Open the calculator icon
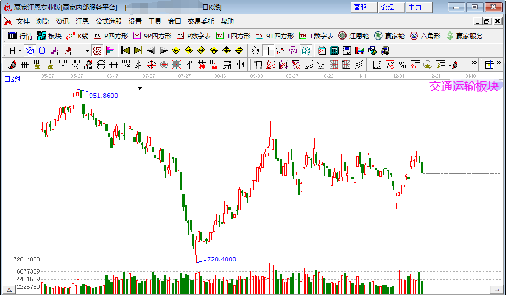This screenshot has width=508, height=295. click(x=334, y=51)
